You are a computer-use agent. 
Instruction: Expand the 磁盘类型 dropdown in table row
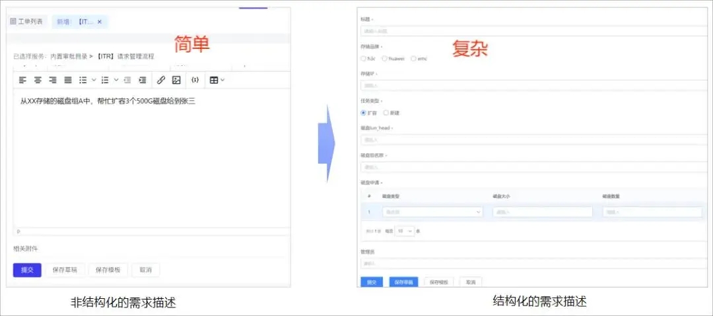(432, 212)
